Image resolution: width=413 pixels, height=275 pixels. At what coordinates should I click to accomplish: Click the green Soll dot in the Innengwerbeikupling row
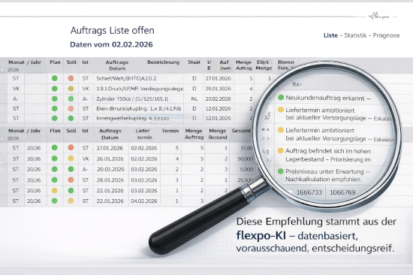(x=71, y=118)
